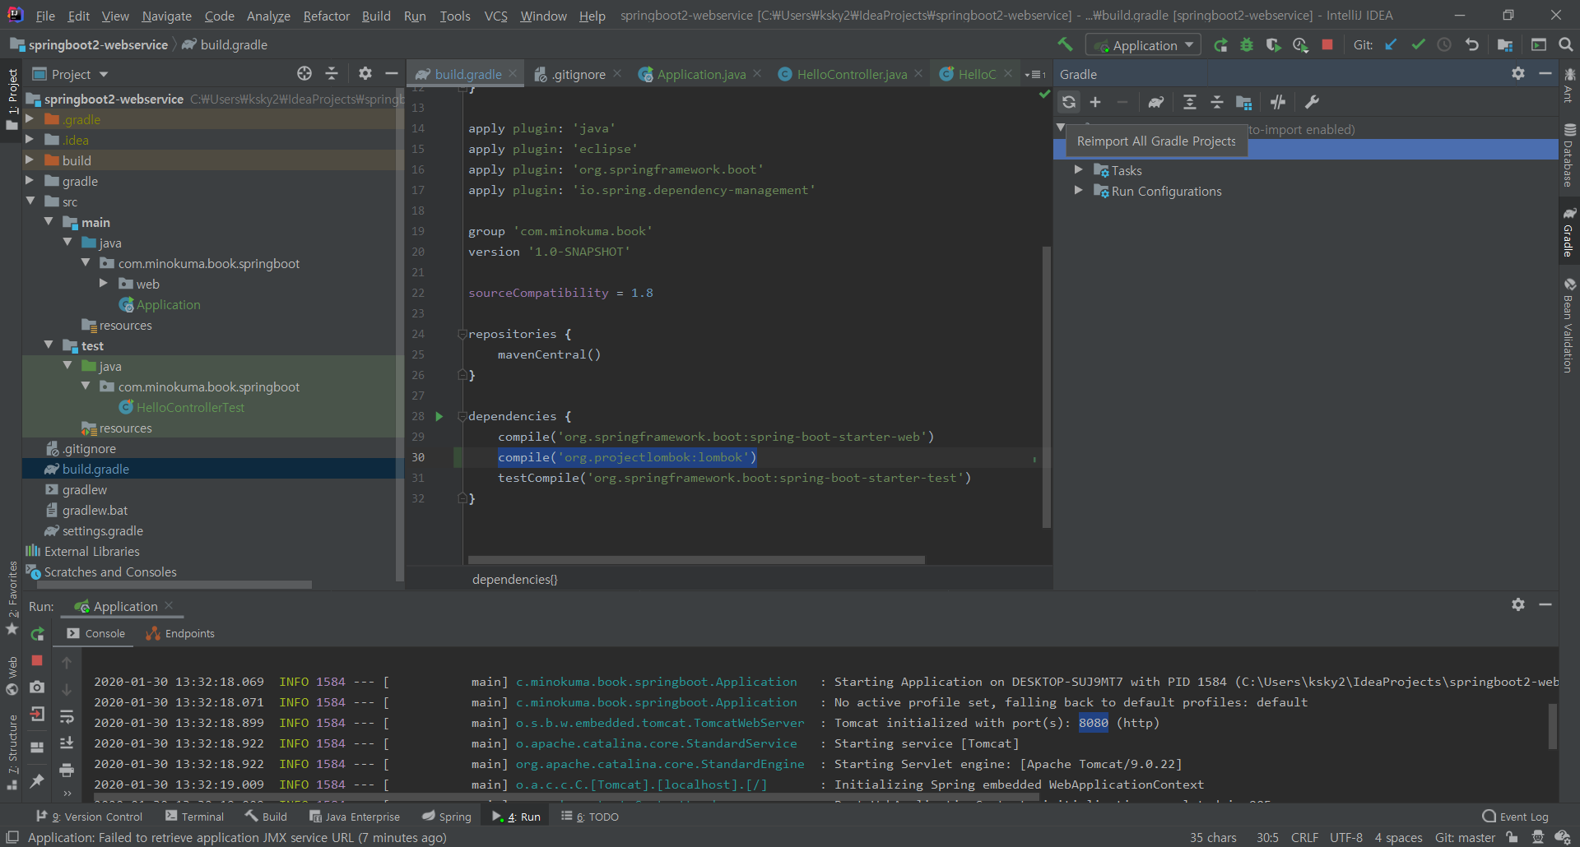This screenshot has height=847, width=1580.
Task: Toggle the 1: Project side tool tab
Action: point(12,100)
